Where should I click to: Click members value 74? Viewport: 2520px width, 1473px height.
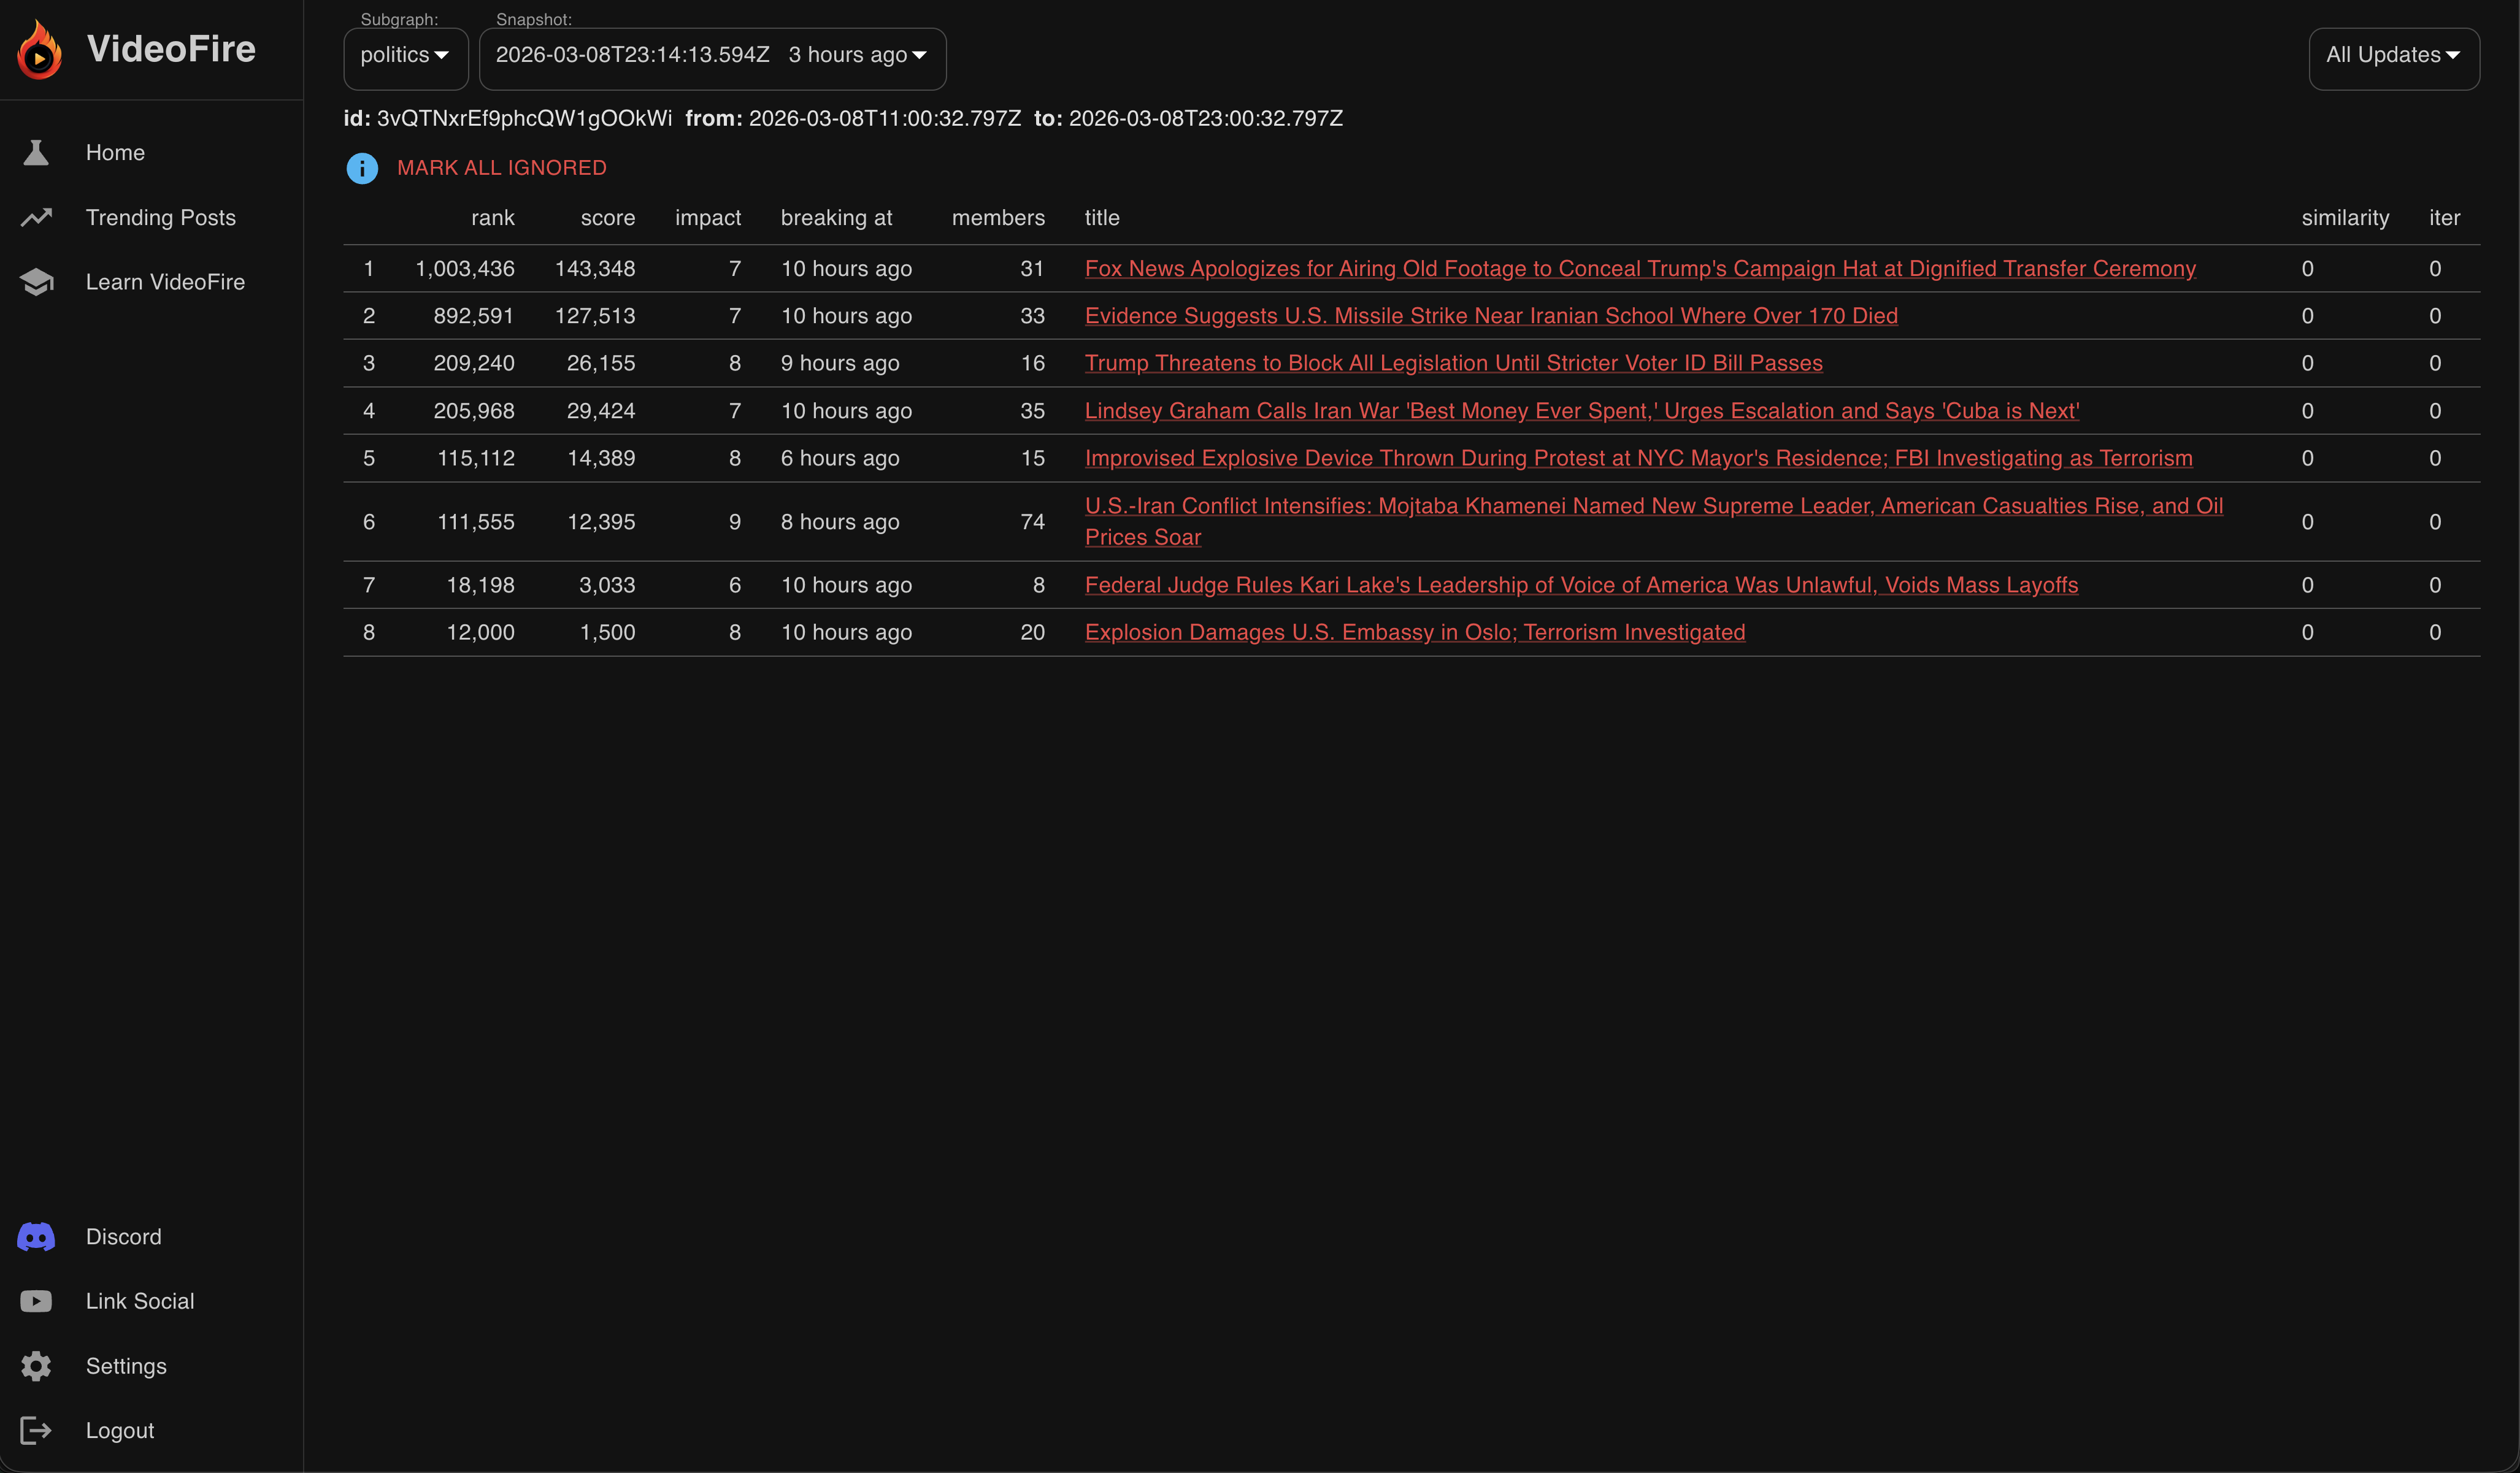click(x=1032, y=521)
